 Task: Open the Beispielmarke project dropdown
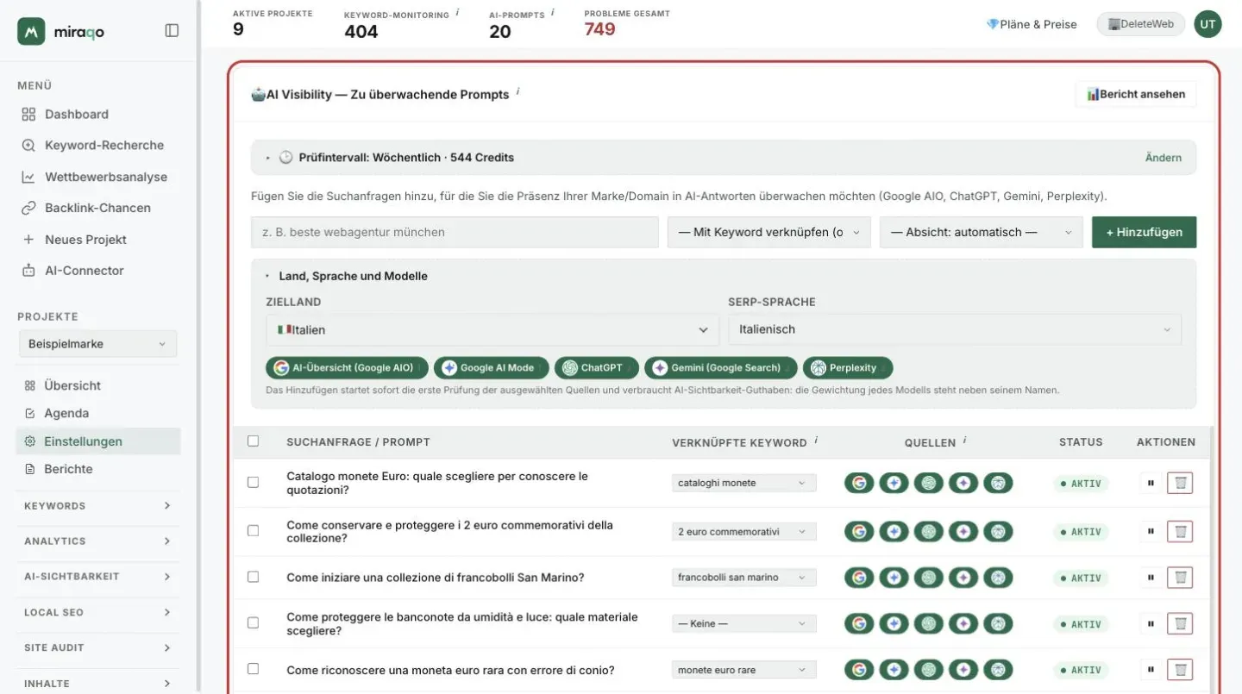point(97,344)
